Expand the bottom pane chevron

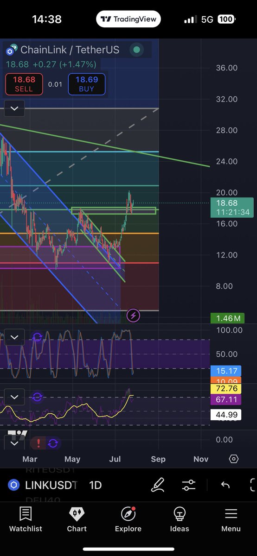click(x=14, y=443)
